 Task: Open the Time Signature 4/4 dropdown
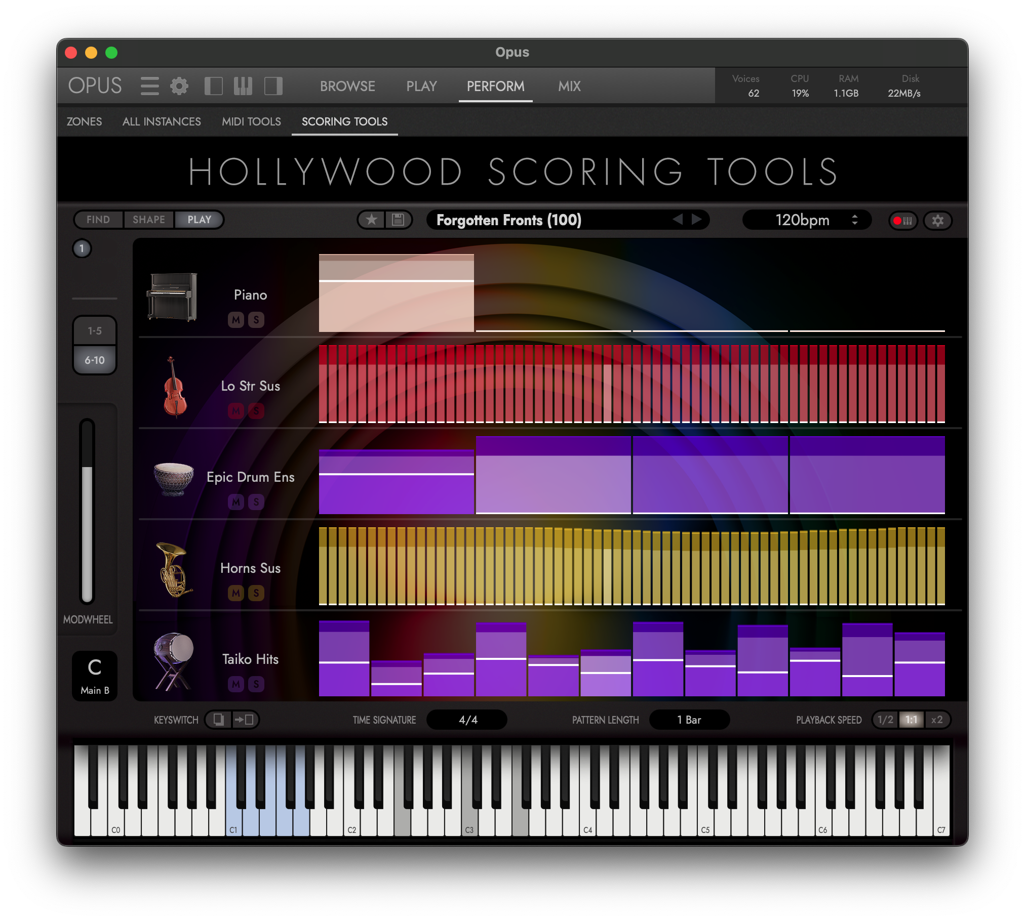point(467,720)
